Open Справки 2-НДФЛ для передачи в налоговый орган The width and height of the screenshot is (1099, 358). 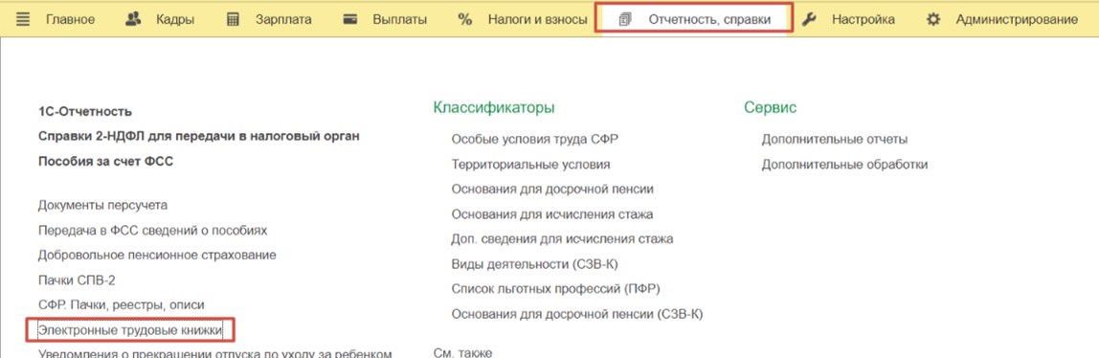pos(199,136)
